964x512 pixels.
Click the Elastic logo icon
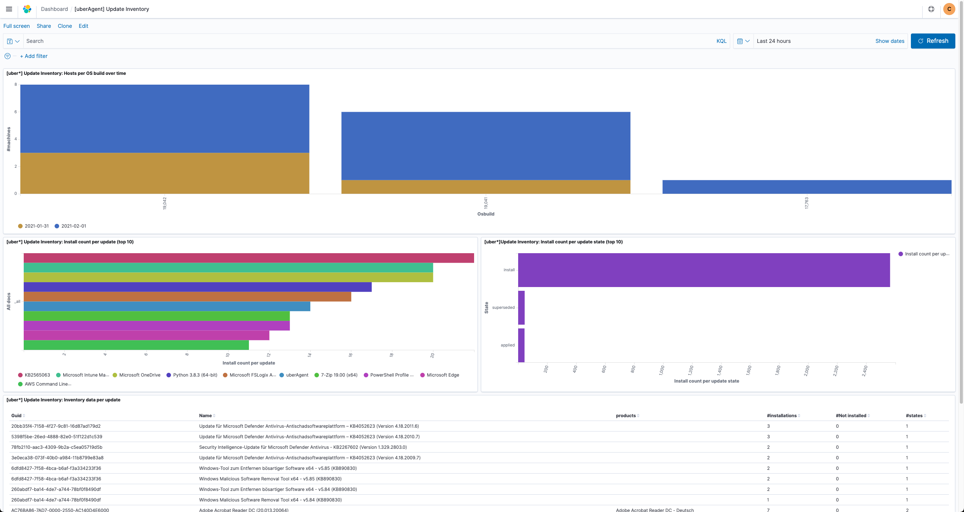[x=27, y=9]
